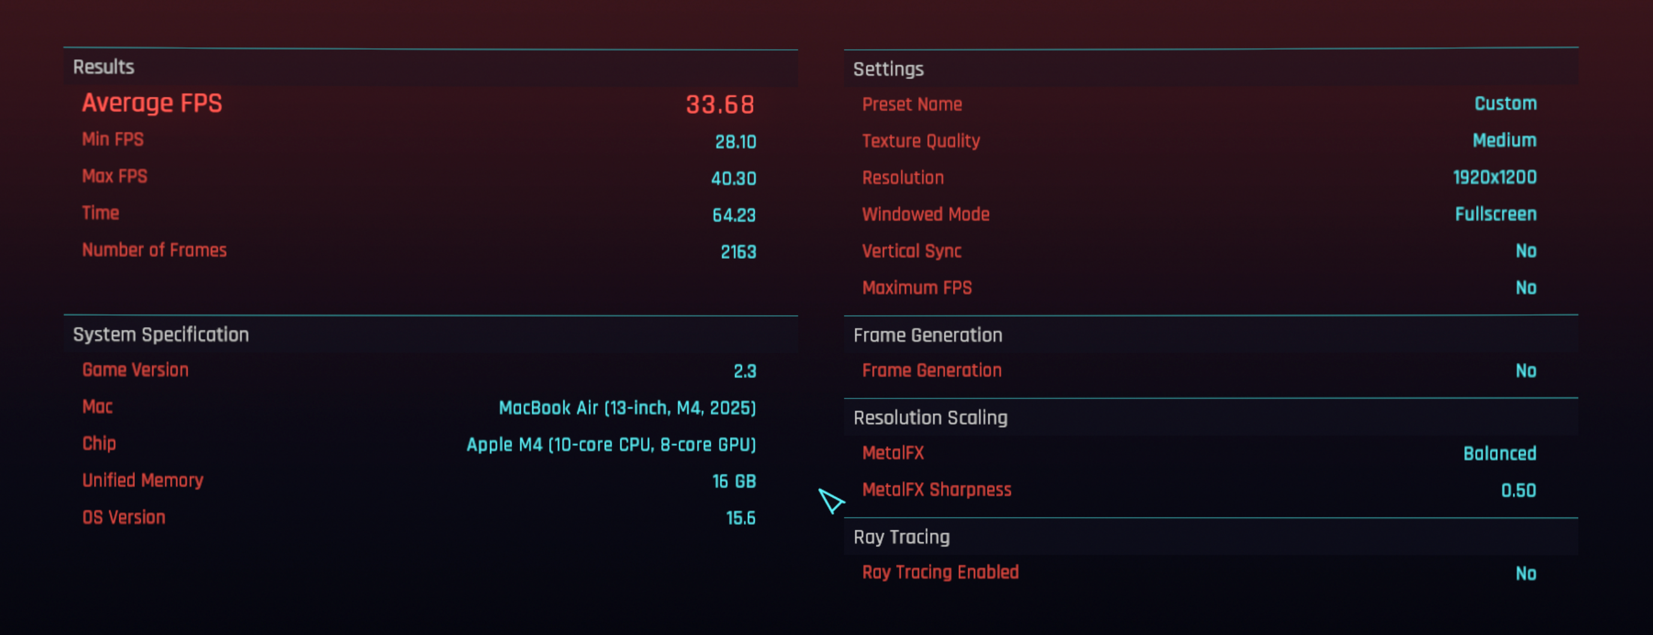The height and width of the screenshot is (635, 1653).
Task: Click the MetalFX Sharpness 0.50 value
Action: 1518,491
